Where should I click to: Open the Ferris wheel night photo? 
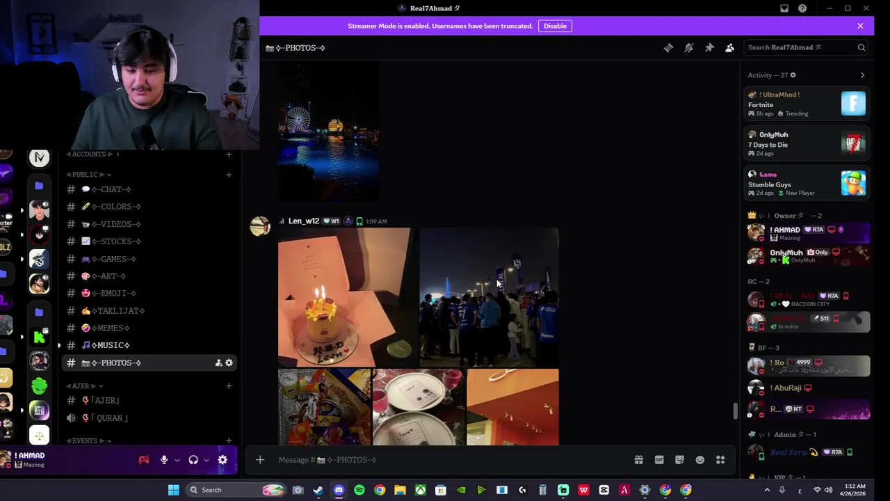pyautogui.click(x=328, y=132)
